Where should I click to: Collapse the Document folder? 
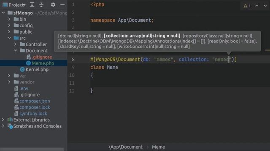point(16,50)
